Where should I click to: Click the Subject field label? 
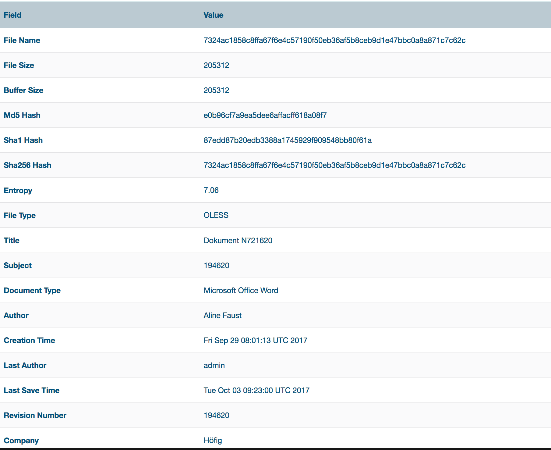pyautogui.click(x=18, y=265)
